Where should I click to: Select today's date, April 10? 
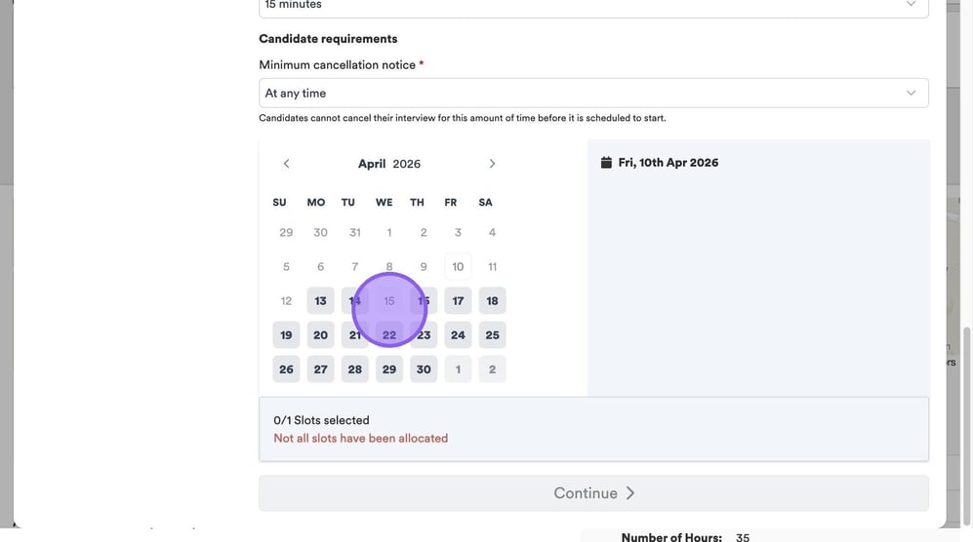(458, 267)
